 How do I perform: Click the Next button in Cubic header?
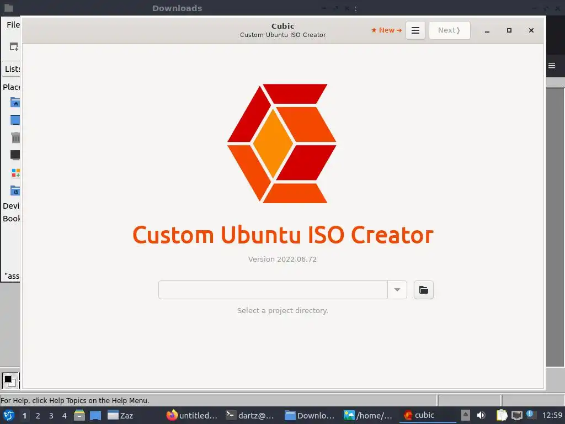pos(449,30)
